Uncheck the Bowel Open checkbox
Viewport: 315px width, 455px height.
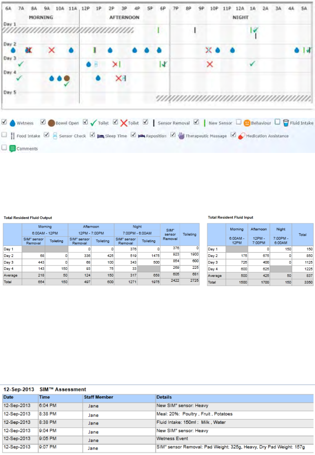point(43,122)
